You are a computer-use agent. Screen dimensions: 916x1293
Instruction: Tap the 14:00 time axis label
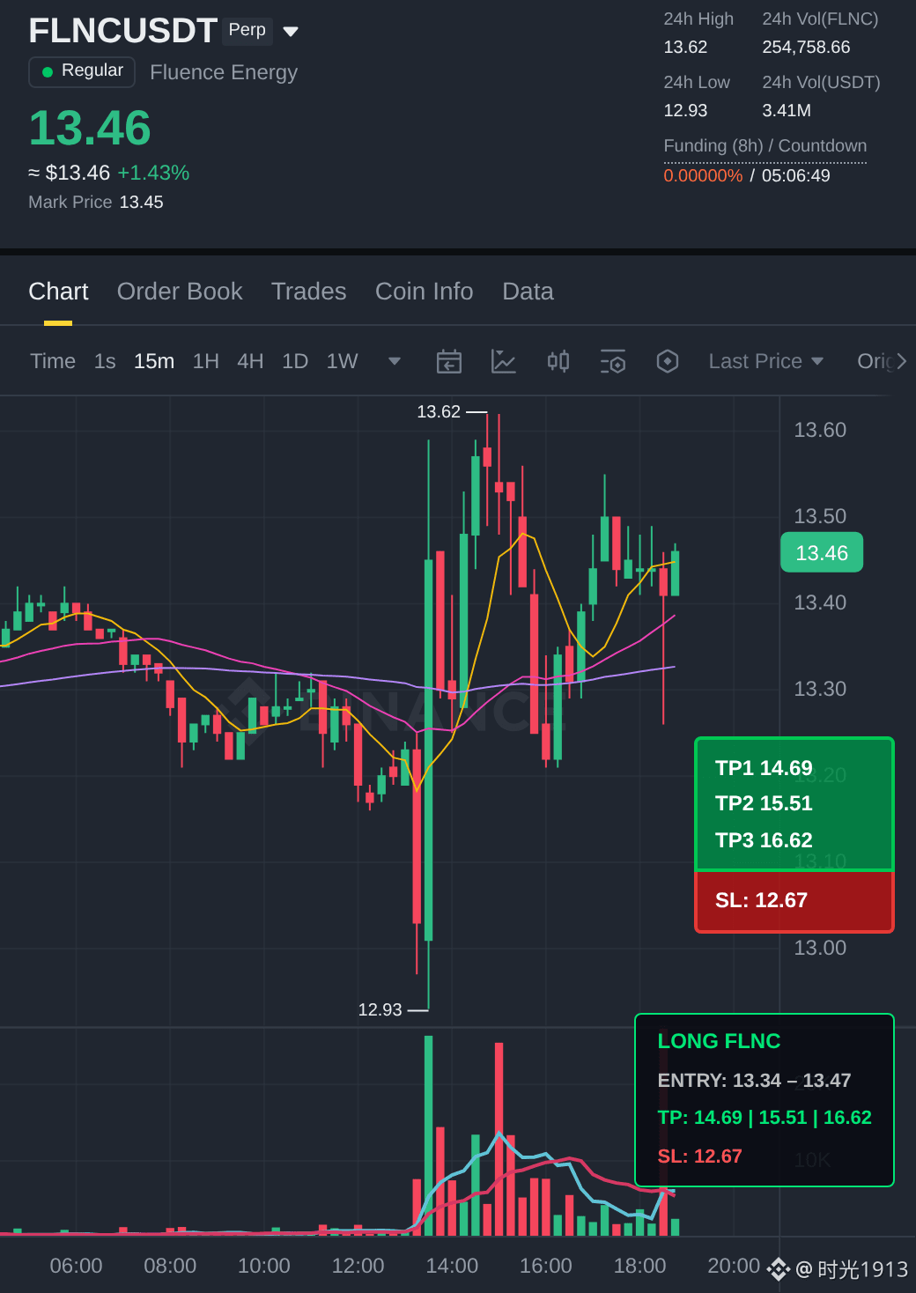click(452, 1266)
